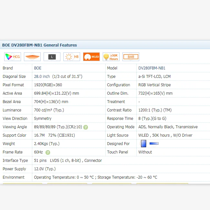Click the orange WLED backlight icon
This screenshot has height=210, width=210.
pos(91,57)
